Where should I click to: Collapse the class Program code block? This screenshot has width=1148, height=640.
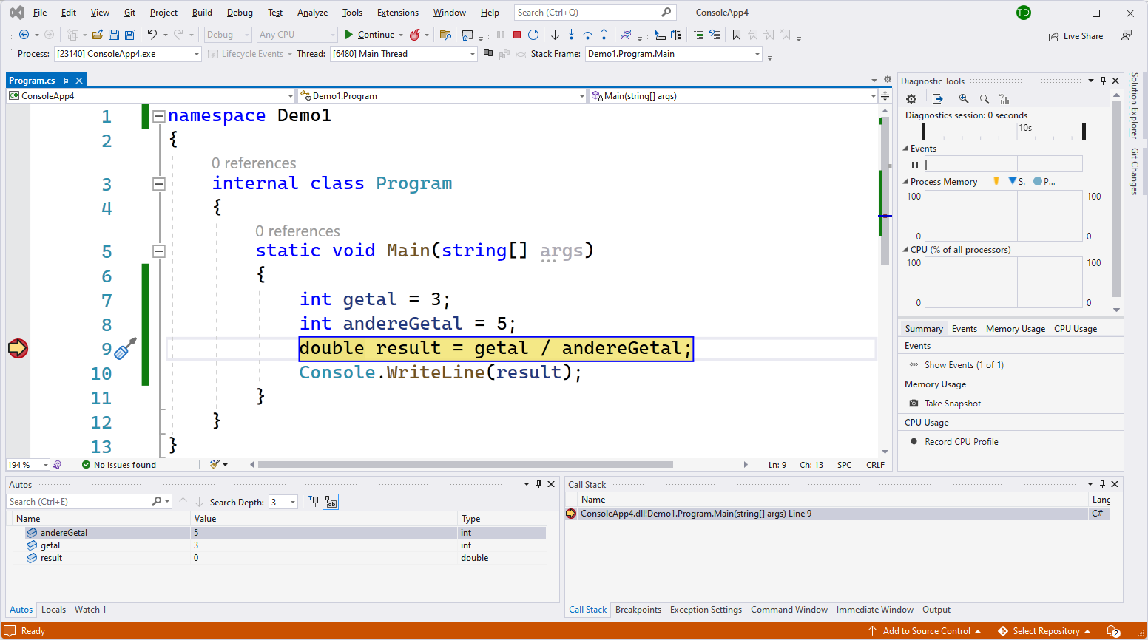(x=158, y=183)
